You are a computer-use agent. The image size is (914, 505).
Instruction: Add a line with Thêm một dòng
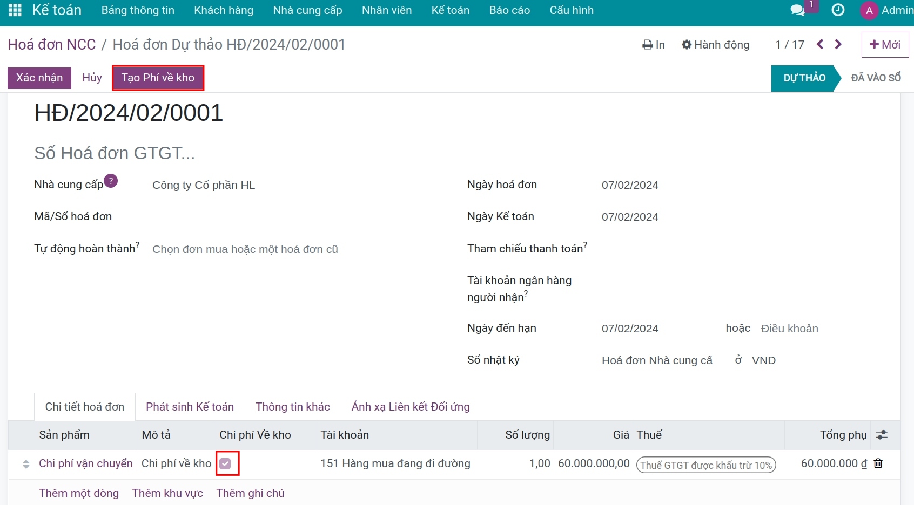pos(78,493)
